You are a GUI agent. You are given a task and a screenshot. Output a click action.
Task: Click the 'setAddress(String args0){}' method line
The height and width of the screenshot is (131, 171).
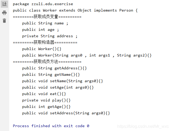[x=66, y=113]
